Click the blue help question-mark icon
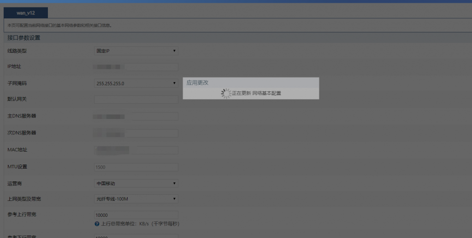 [x=97, y=224]
